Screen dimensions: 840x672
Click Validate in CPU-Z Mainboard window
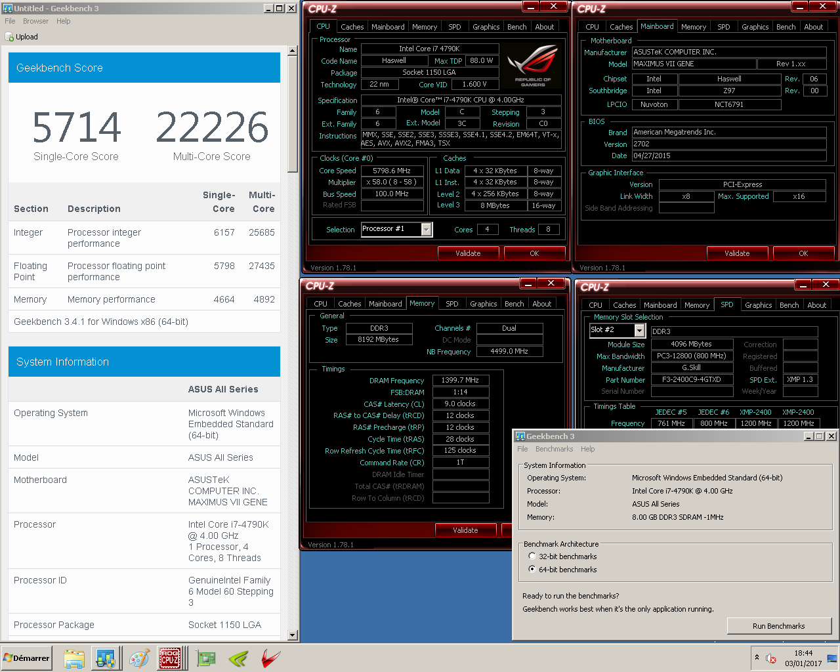point(737,253)
